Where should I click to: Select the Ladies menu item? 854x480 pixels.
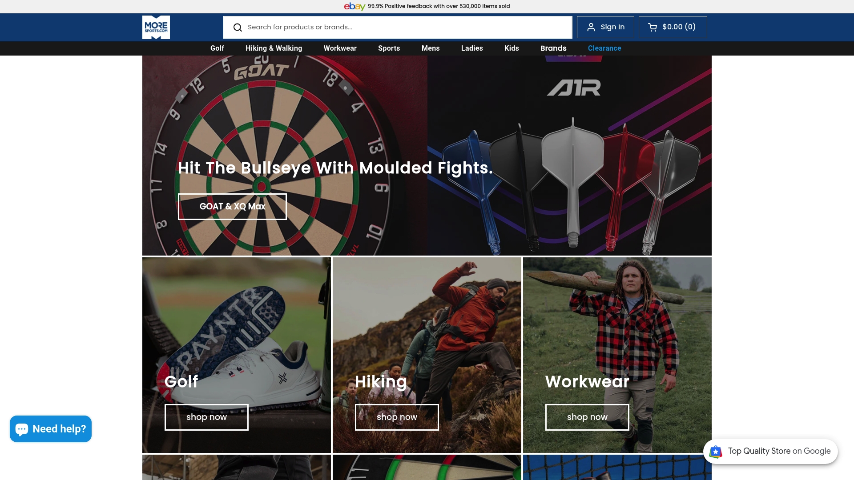coord(471,48)
